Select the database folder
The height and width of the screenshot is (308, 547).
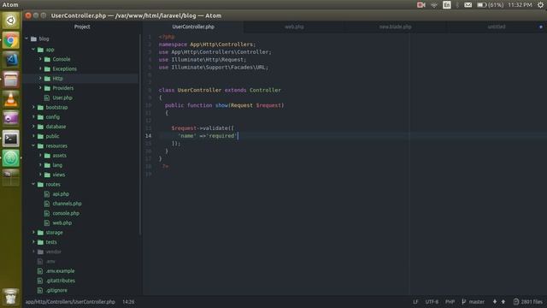56,127
